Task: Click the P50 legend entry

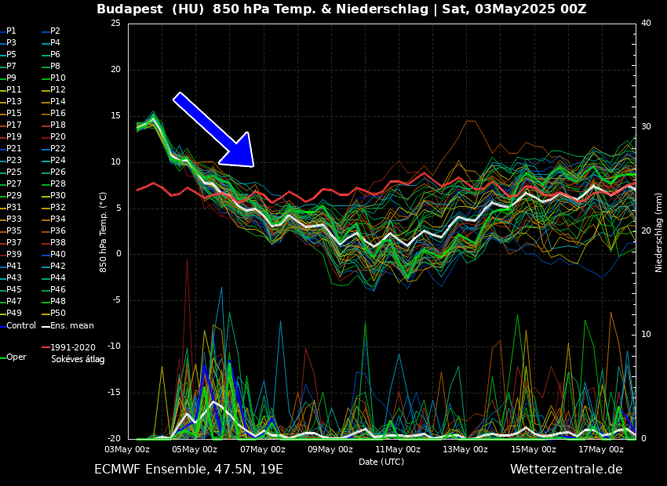Action: [58, 314]
